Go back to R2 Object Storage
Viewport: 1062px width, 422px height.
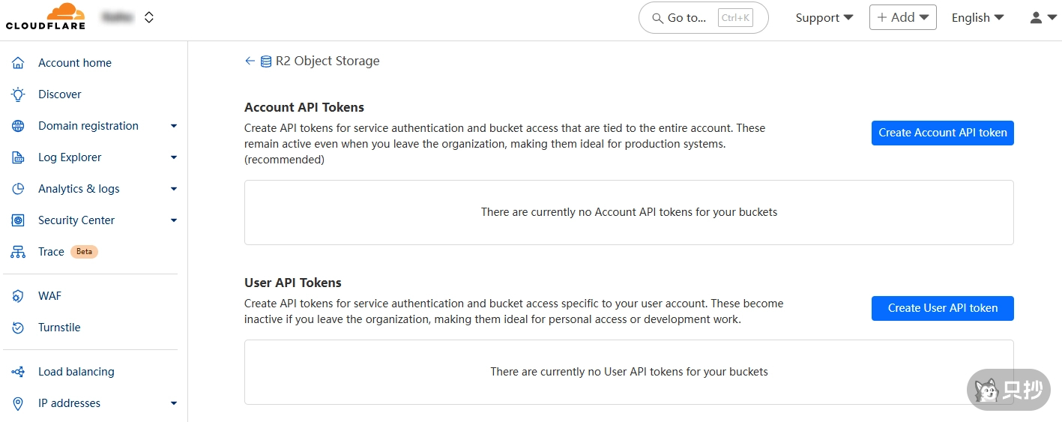coord(328,61)
